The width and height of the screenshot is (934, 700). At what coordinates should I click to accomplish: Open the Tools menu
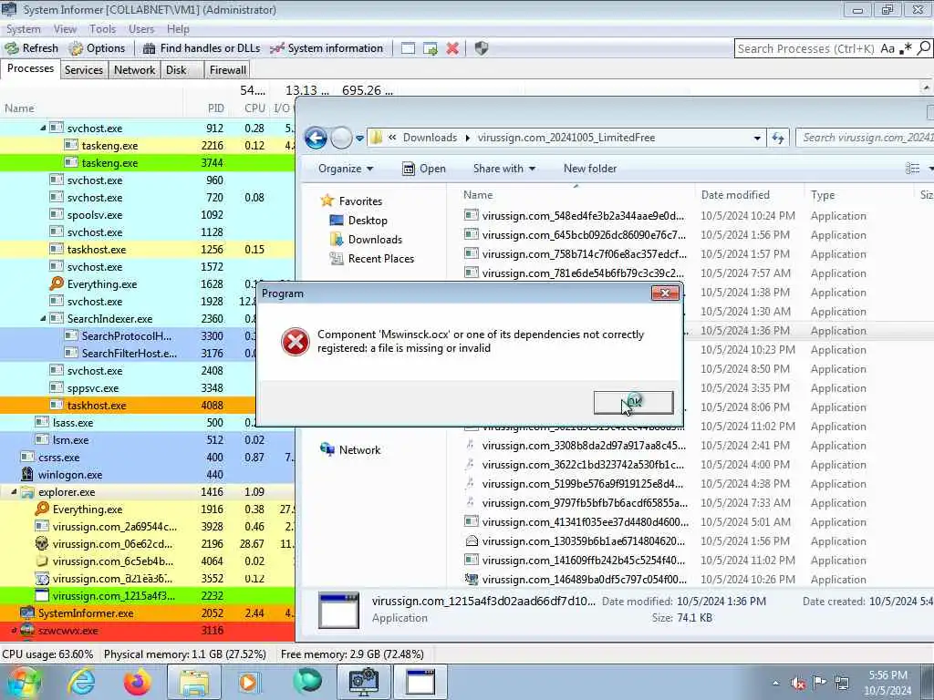102,29
